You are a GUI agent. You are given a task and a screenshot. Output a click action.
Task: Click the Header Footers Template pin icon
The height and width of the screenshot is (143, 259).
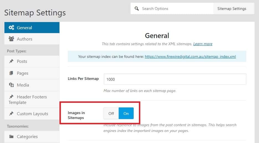pyautogui.click(x=11, y=97)
